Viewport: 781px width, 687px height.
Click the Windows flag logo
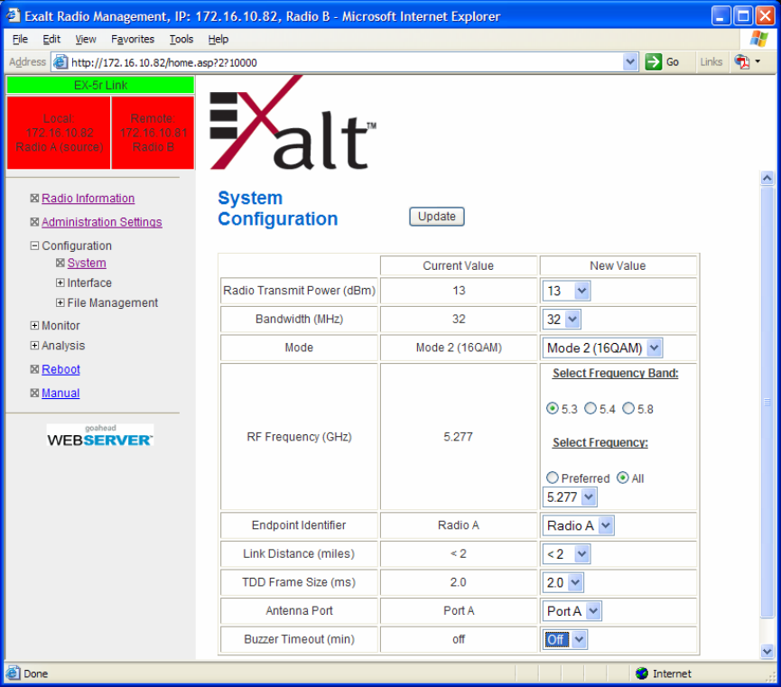tap(758, 39)
